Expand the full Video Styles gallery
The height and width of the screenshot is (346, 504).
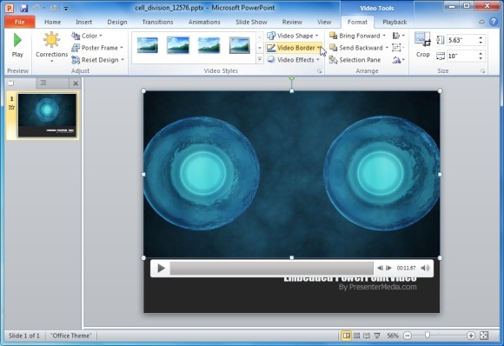[x=260, y=59]
